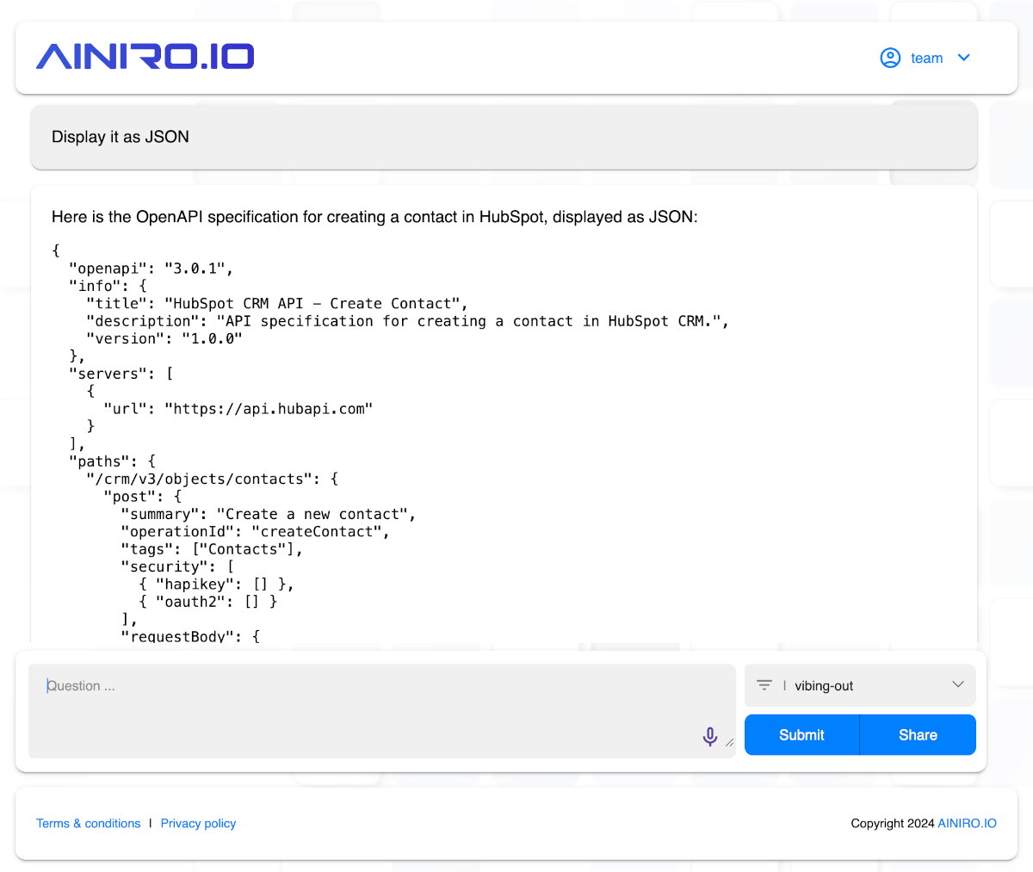This screenshot has height=872, width=1033.
Task: Click the team account label
Action: point(927,59)
